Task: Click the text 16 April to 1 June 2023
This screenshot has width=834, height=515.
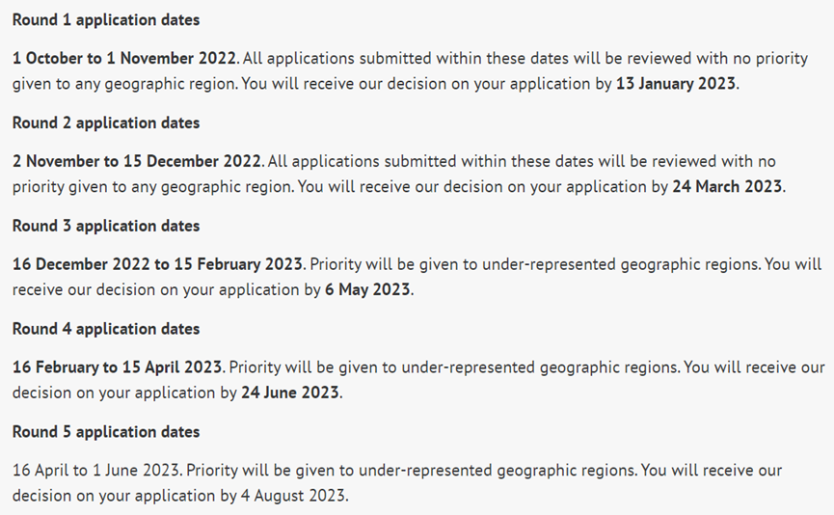Action: coord(96,471)
